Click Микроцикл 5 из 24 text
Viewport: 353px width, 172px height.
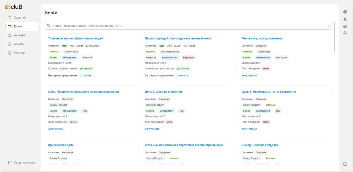60,63
